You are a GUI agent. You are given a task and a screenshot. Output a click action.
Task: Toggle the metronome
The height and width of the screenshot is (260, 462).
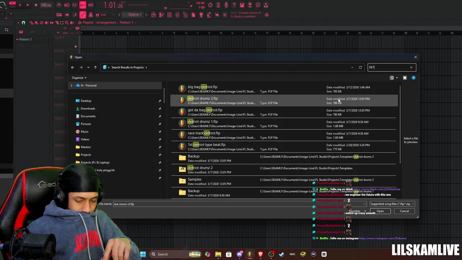click(59, 5)
